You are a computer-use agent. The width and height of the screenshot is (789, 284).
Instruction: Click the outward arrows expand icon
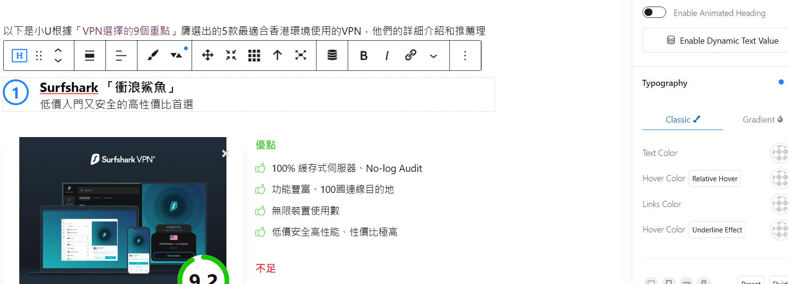click(x=300, y=55)
